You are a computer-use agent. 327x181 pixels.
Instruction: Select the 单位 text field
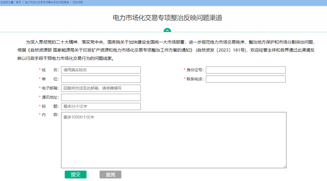pyautogui.click(x=101, y=79)
